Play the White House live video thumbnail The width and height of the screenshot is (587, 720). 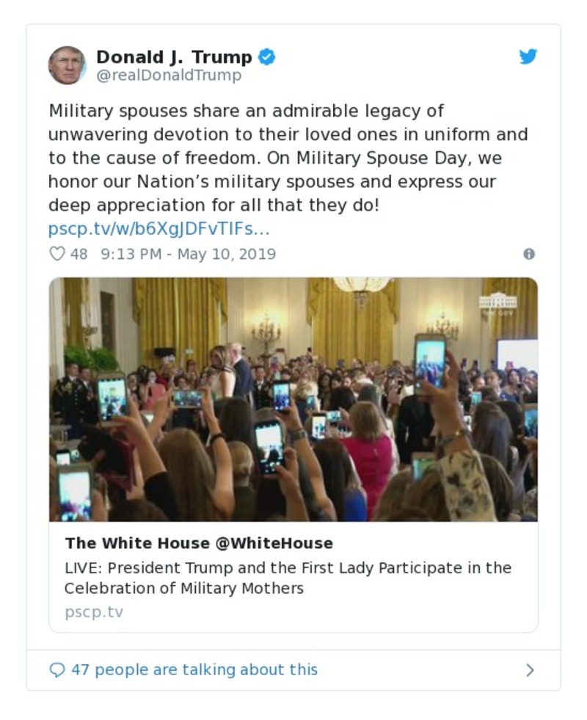[x=293, y=399]
